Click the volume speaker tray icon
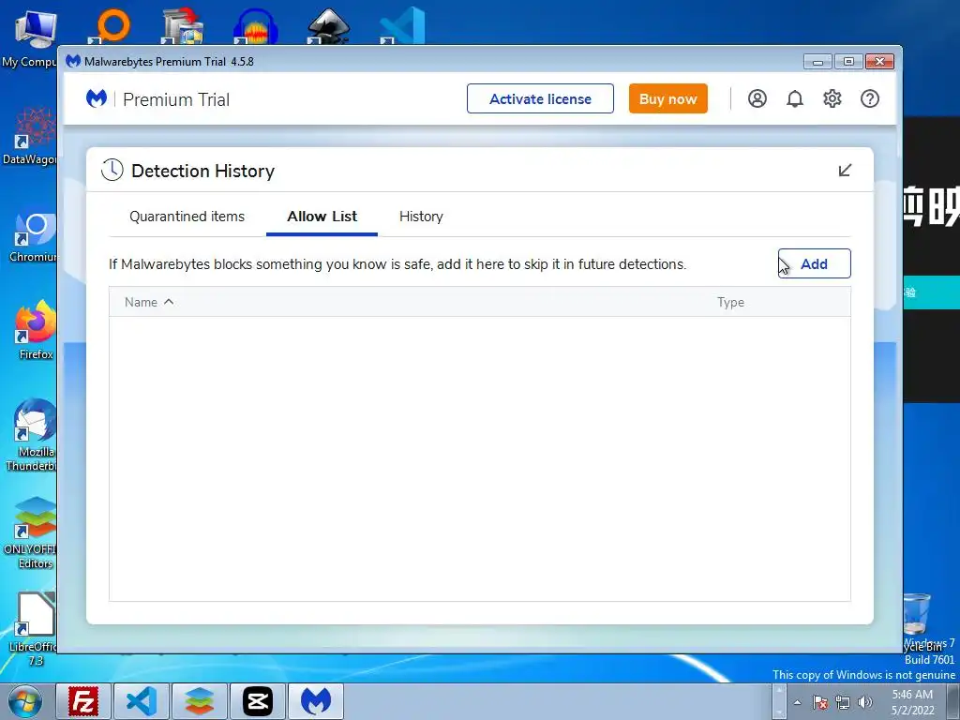 [865, 703]
